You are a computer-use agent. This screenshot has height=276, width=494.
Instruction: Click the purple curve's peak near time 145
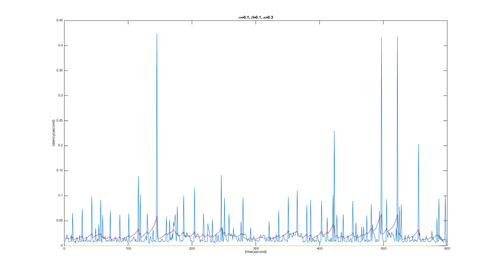[157, 217]
